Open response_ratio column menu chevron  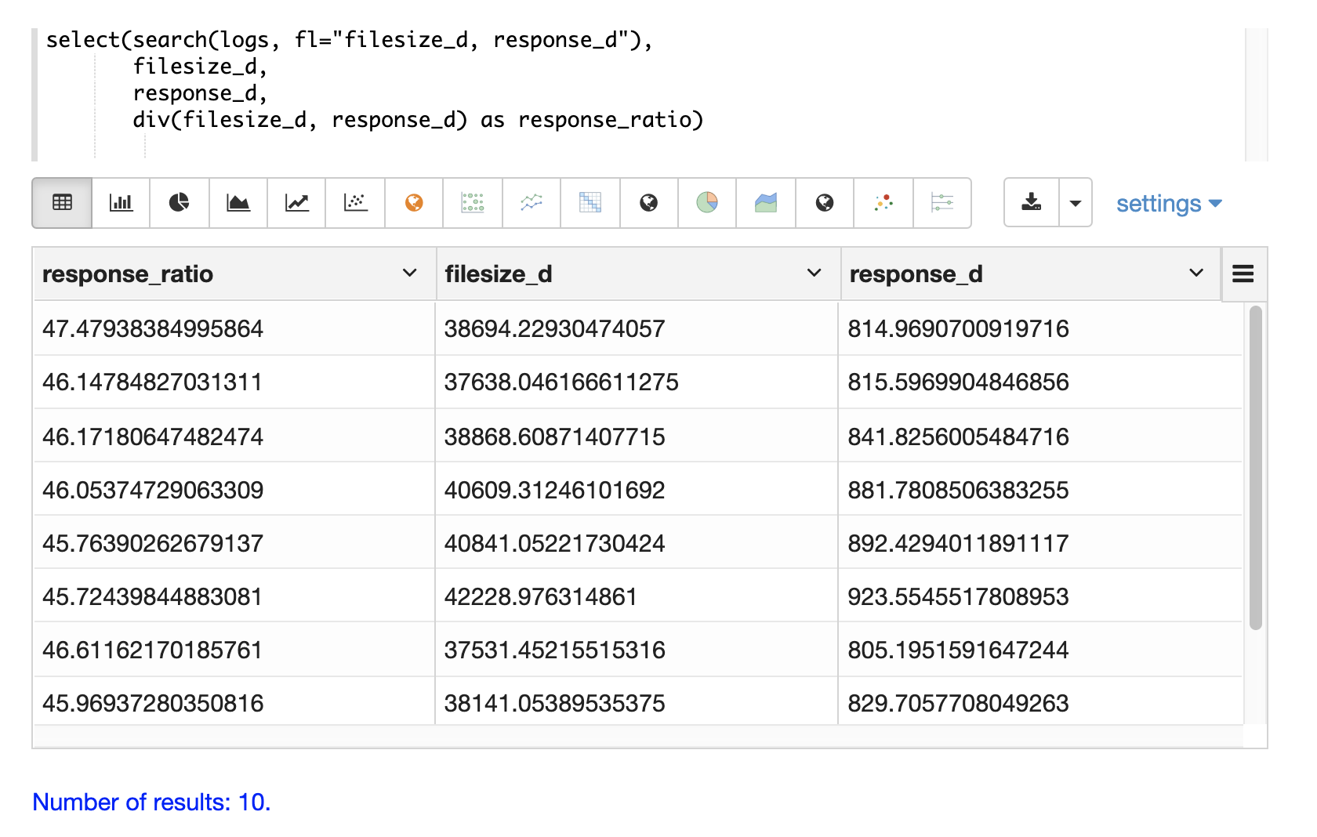pos(409,274)
